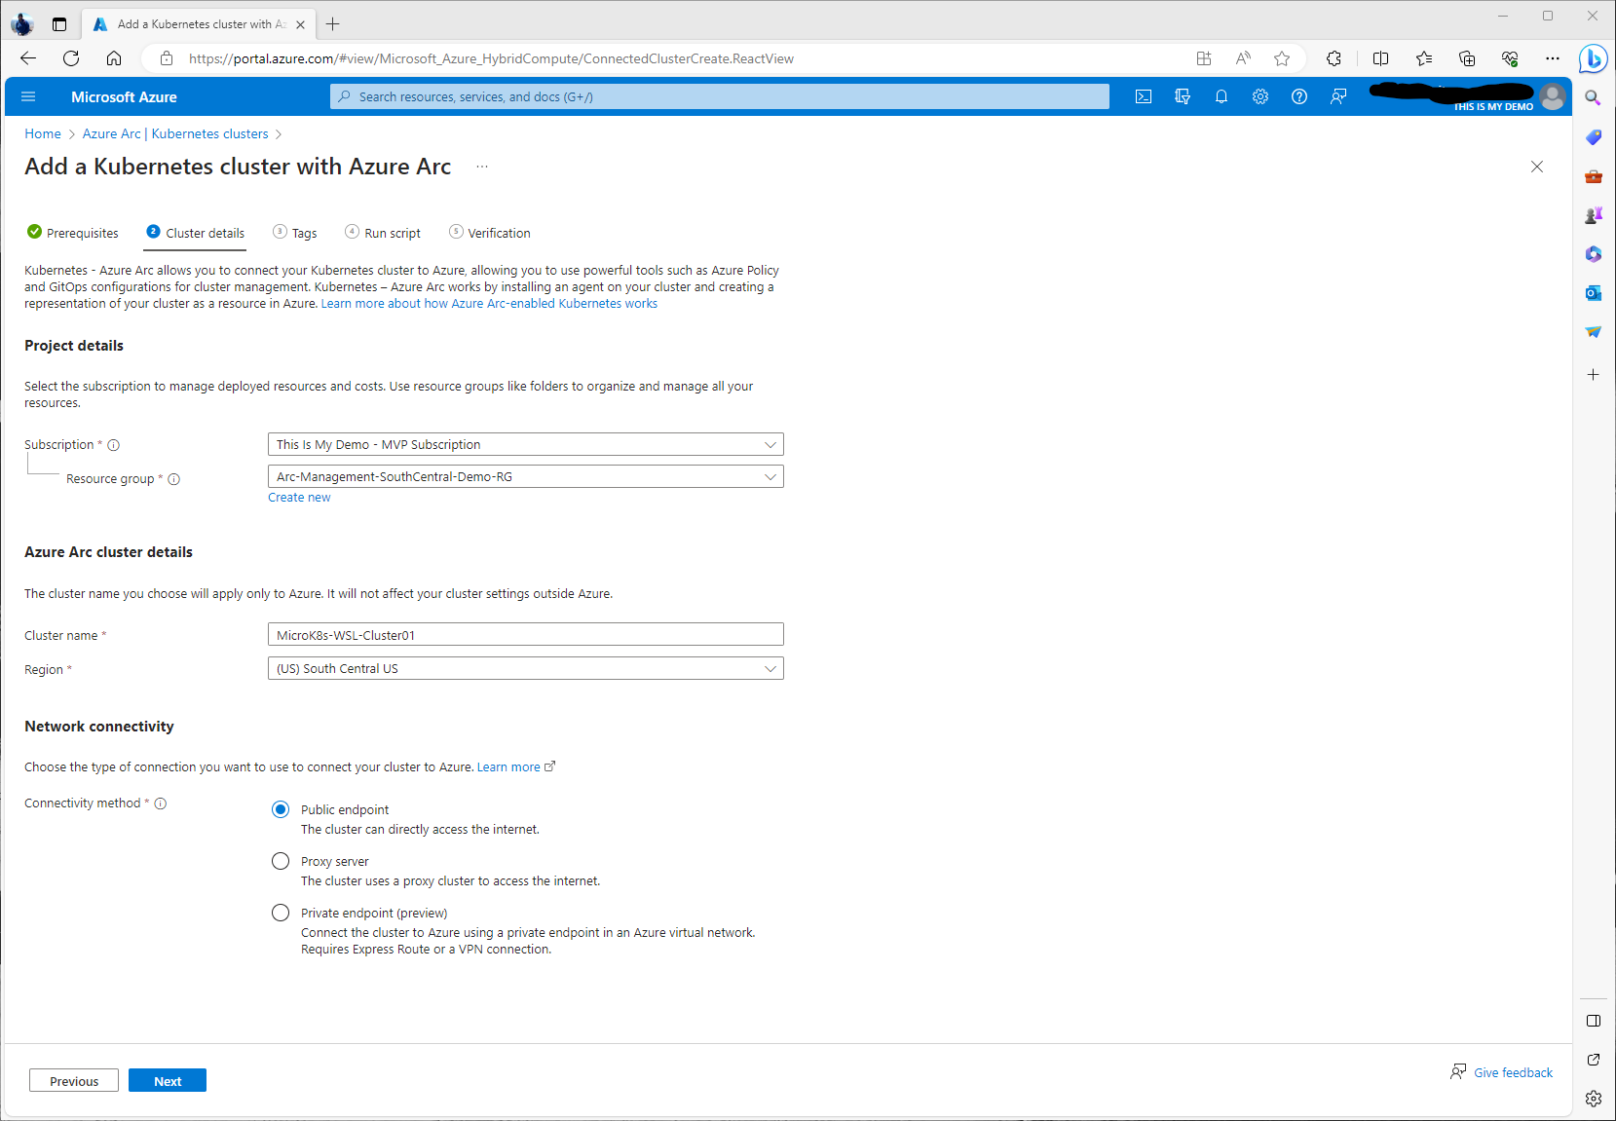Select the Proxy server option
1616x1121 pixels.
click(x=281, y=861)
